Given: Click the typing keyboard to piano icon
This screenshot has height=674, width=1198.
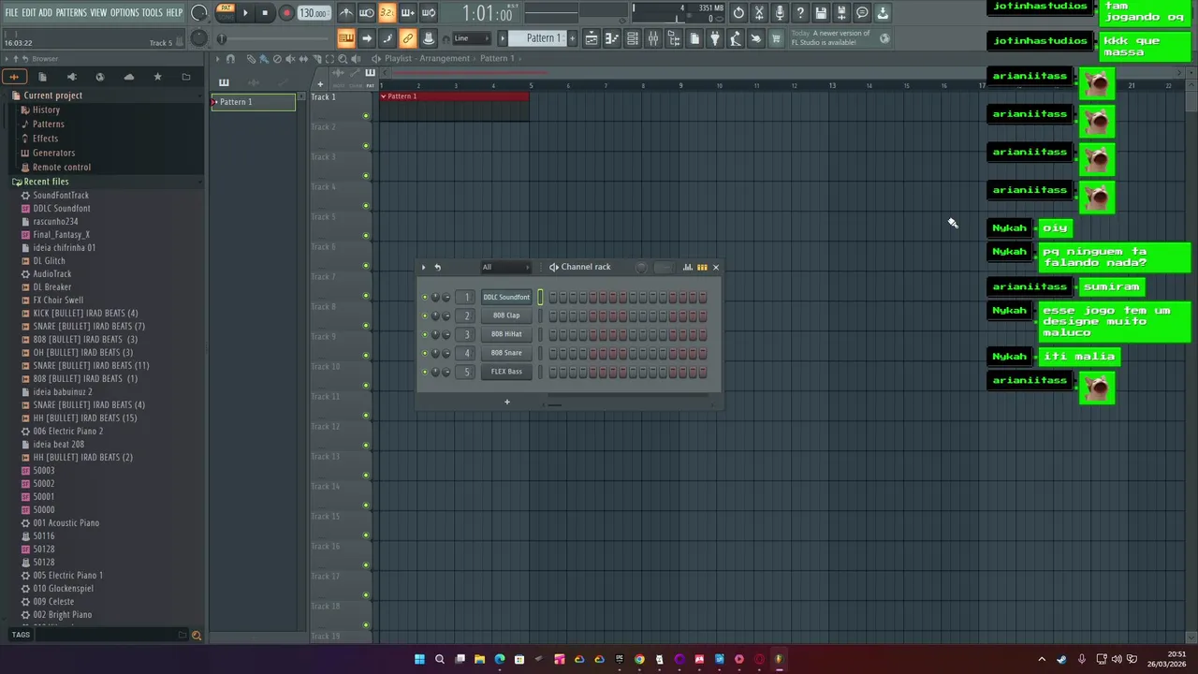Looking at the screenshot, I should (x=346, y=38).
